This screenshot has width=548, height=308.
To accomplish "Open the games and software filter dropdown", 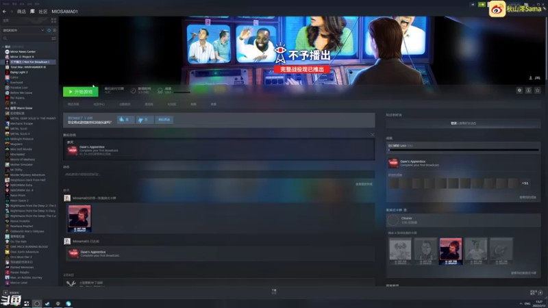I will tap(23, 30).
